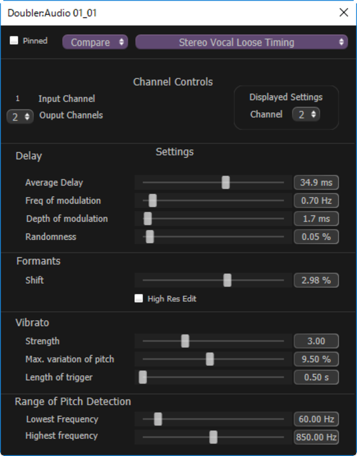Click the Lowest Frequency slider handle

(x=158, y=419)
